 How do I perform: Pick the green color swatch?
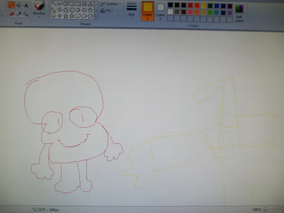210,13
